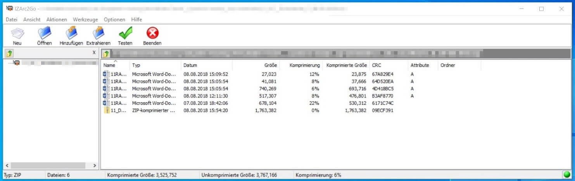Close the folder tree panel with X
Viewport: 575px width, 181px height.
[x=94, y=52]
